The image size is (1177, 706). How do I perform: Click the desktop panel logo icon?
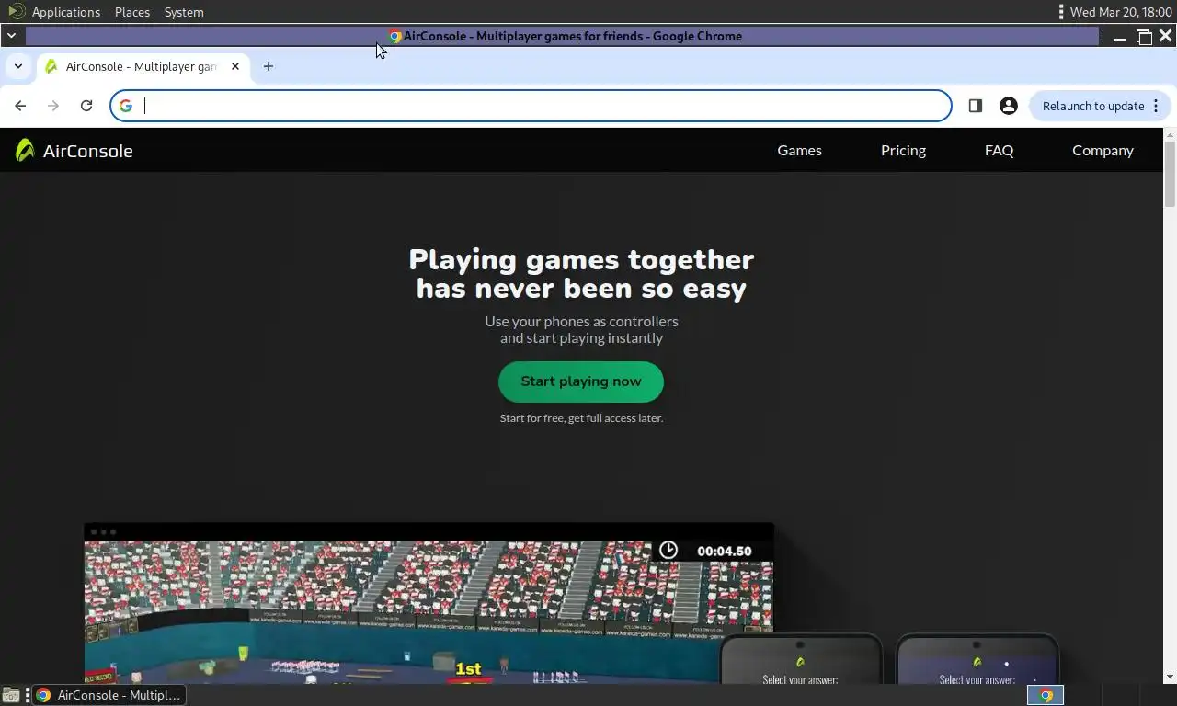(x=16, y=11)
